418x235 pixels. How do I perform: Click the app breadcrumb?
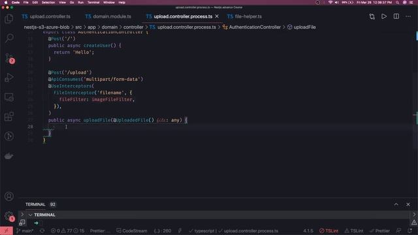(91, 27)
